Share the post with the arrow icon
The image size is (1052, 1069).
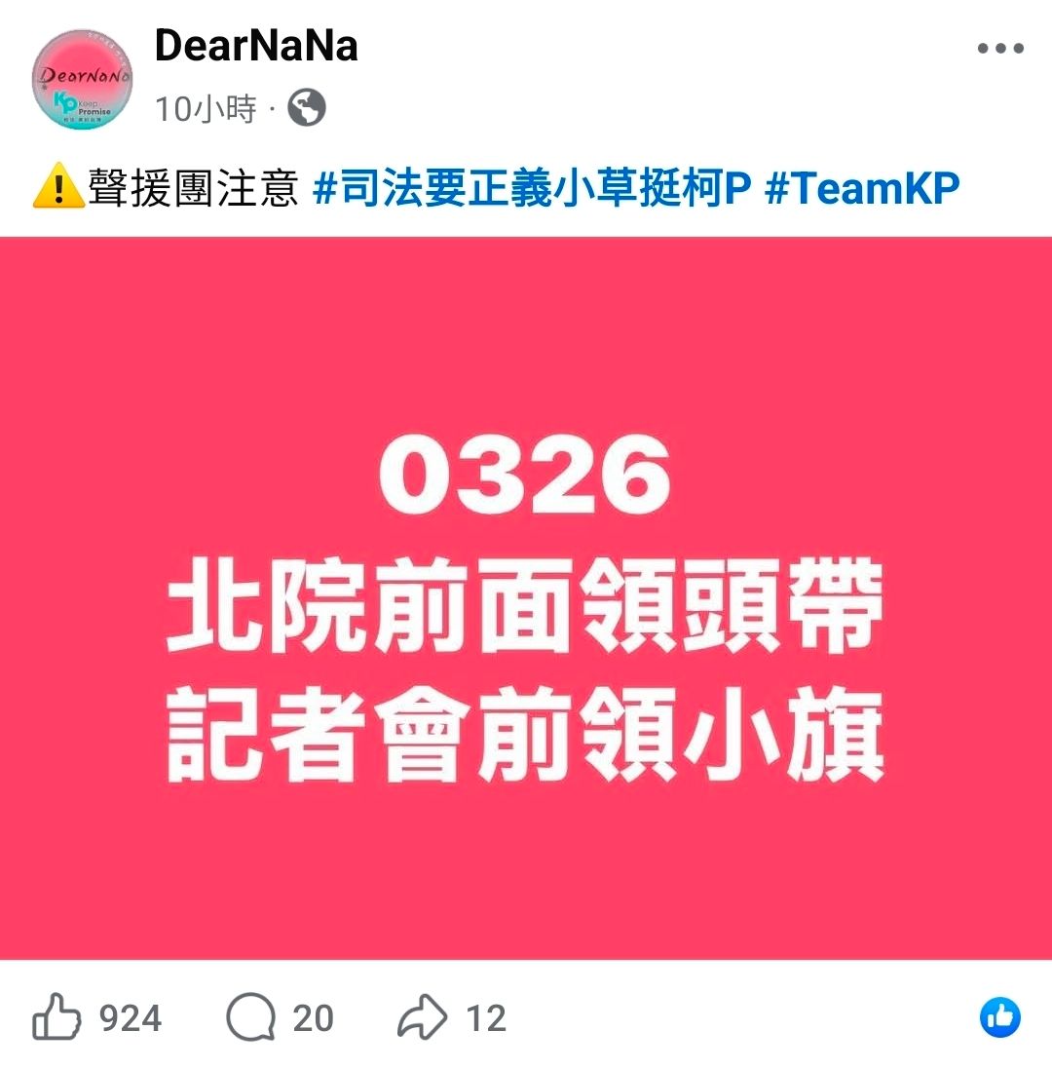(x=423, y=1016)
